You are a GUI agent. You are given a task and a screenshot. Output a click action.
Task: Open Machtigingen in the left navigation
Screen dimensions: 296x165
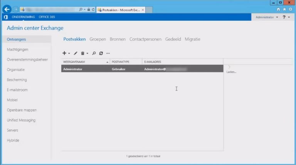click(18, 49)
